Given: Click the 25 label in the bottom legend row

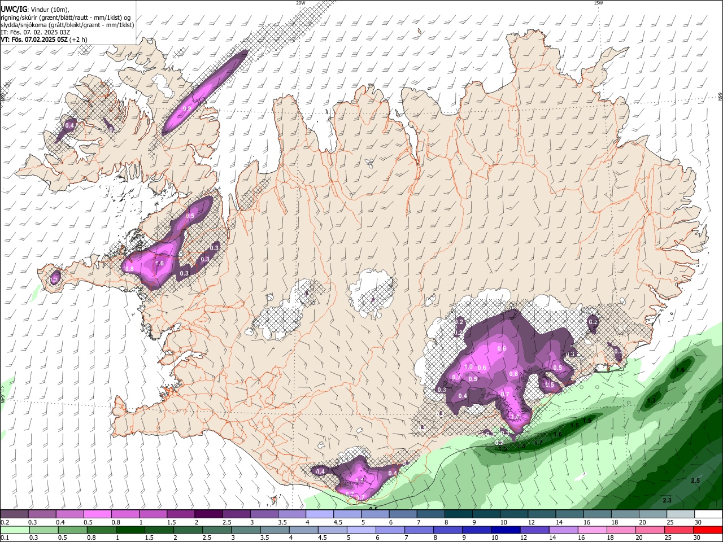Looking at the screenshot, I should tap(668, 538).
